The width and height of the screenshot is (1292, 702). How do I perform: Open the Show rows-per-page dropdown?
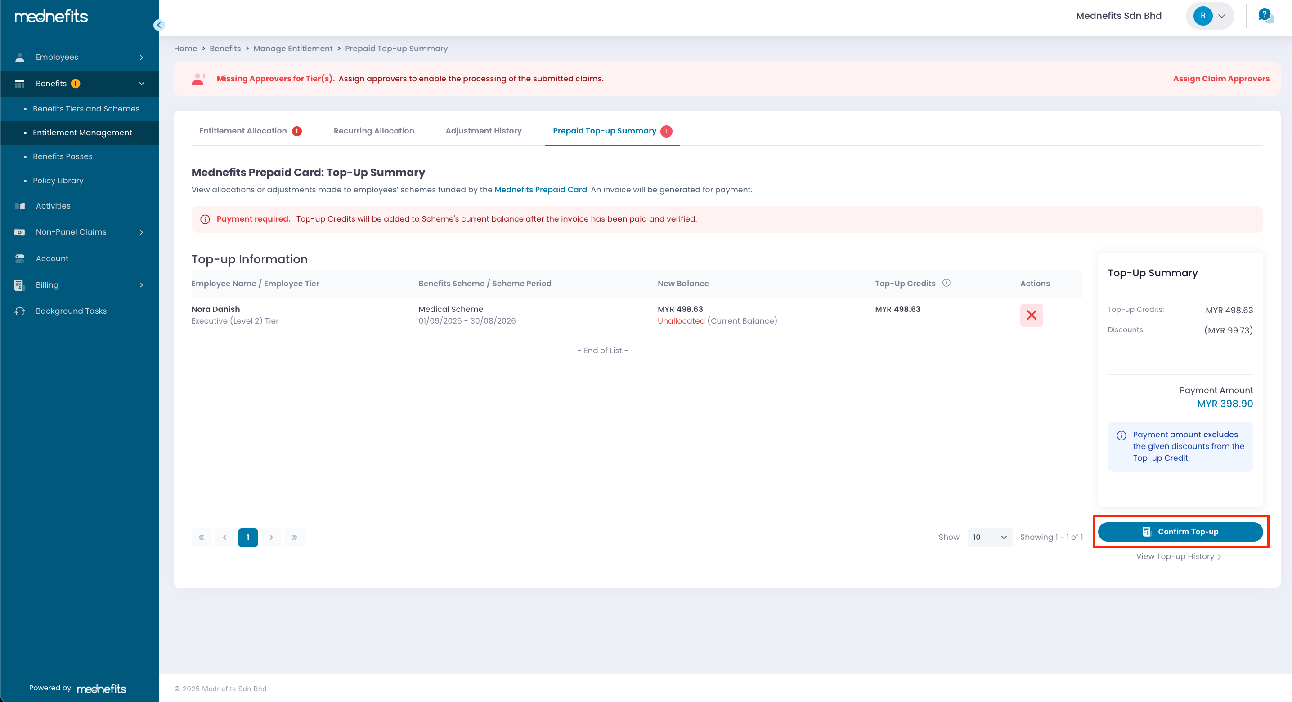tap(989, 538)
